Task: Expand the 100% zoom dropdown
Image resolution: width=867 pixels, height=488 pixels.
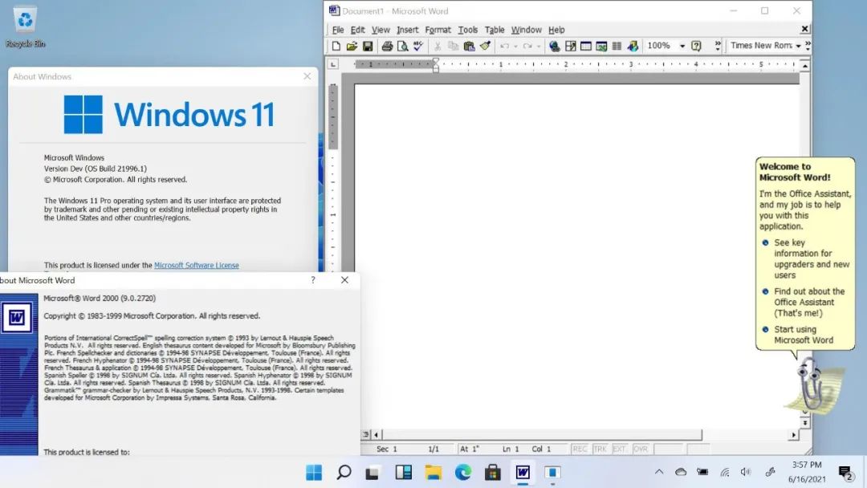Action: point(682,47)
